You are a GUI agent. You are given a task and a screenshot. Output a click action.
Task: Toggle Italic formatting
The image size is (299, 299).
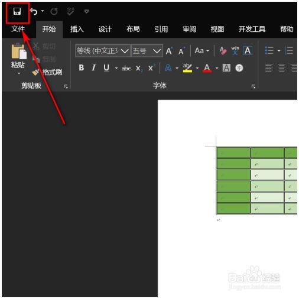pos(94,68)
